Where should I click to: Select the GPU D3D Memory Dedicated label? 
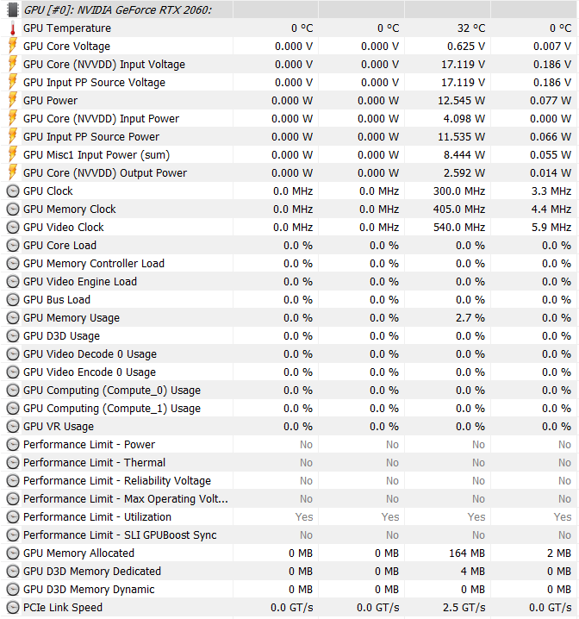pyautogui.click(x=92, y=572)
